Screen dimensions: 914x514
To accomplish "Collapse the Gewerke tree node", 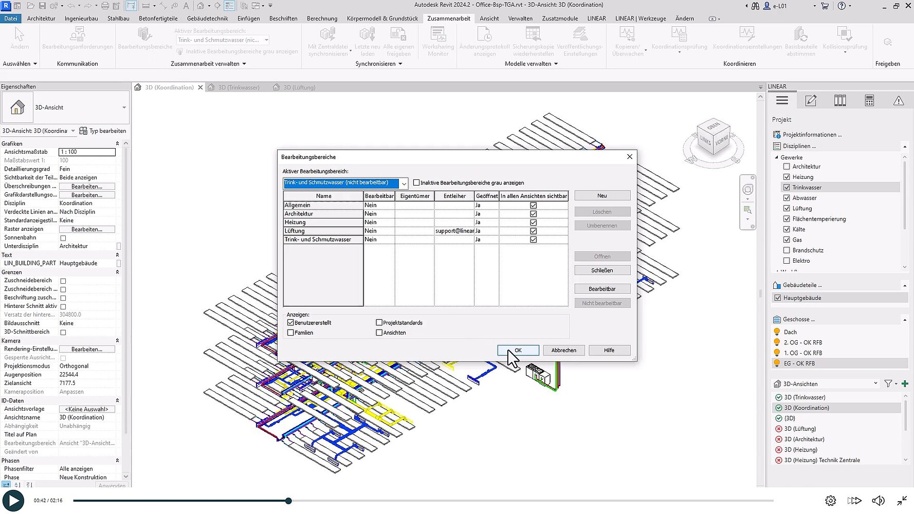I will click(776, 157).
